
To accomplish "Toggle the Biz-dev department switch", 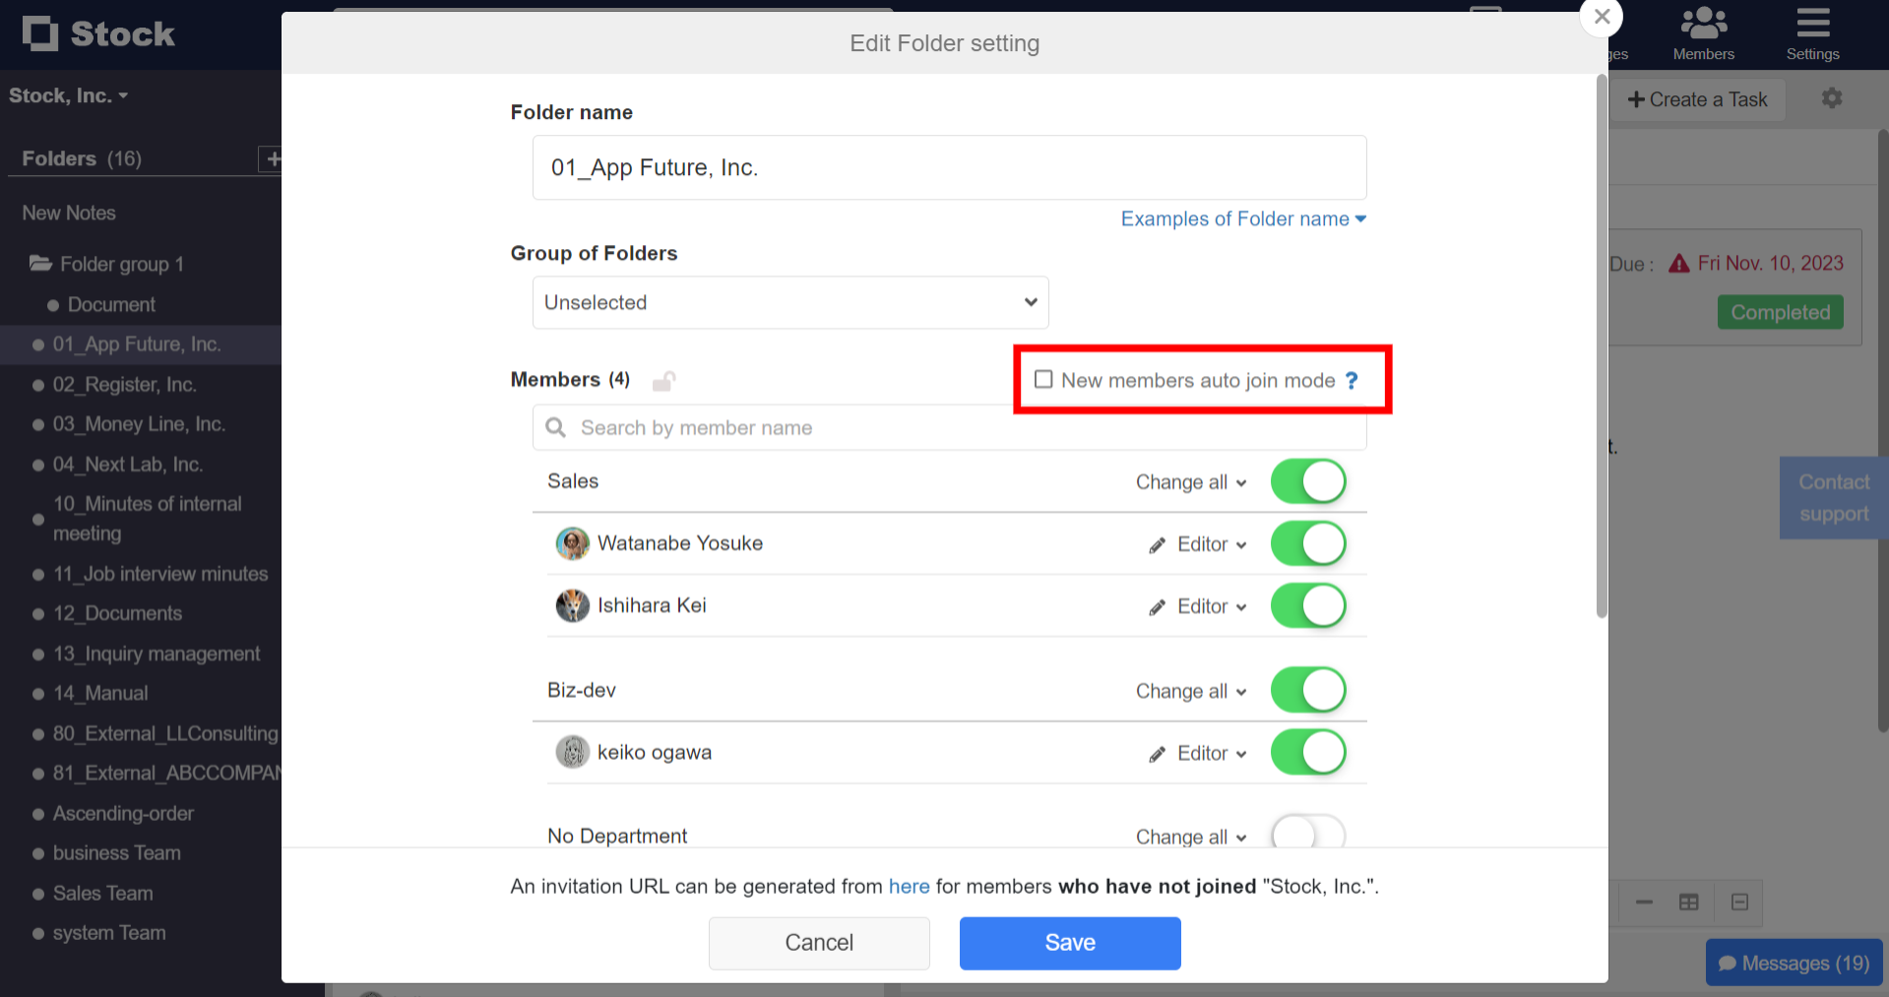I will tap(1308, 691).
